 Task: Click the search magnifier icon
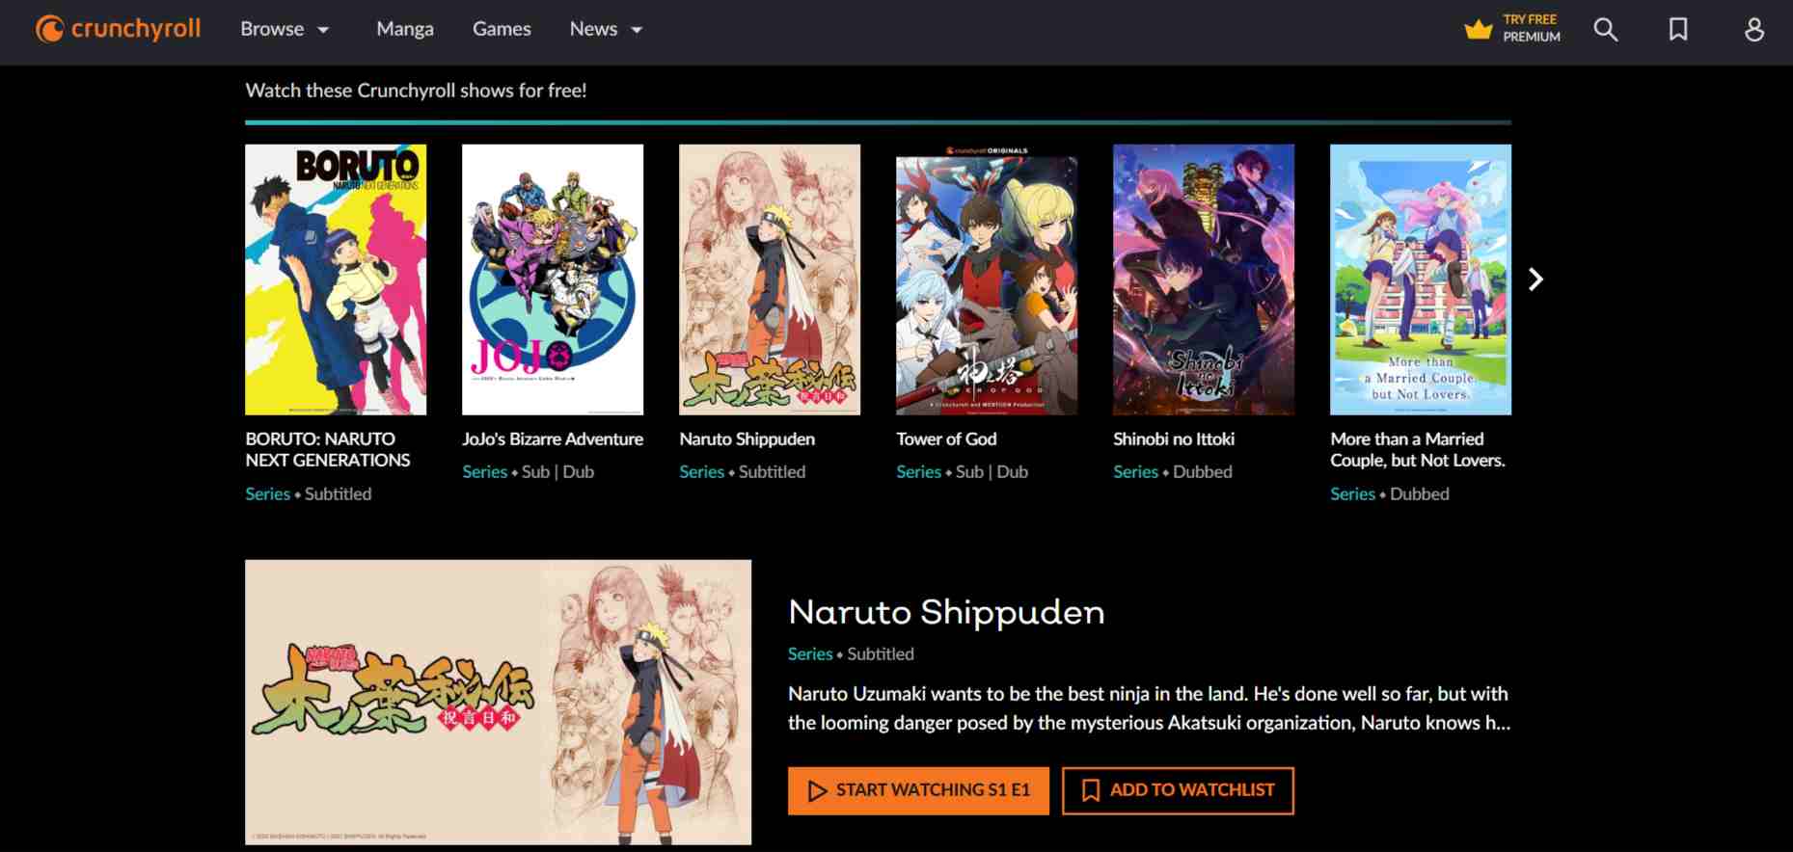[x=1605, y=30]
